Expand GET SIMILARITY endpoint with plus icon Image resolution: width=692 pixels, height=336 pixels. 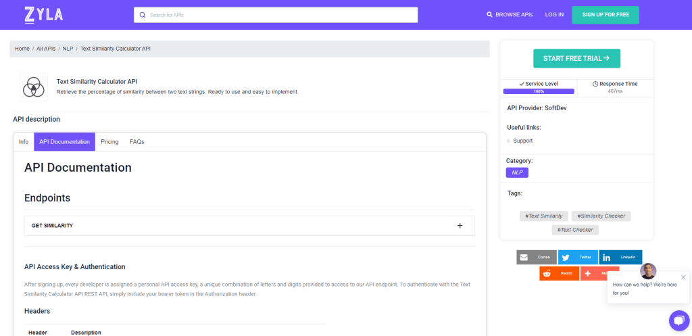coord(460,226)
